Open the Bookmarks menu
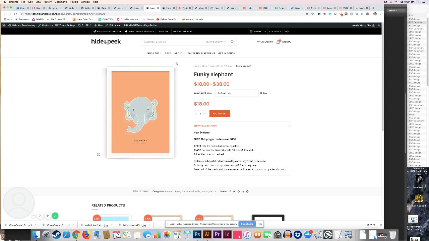 point(61,2)
